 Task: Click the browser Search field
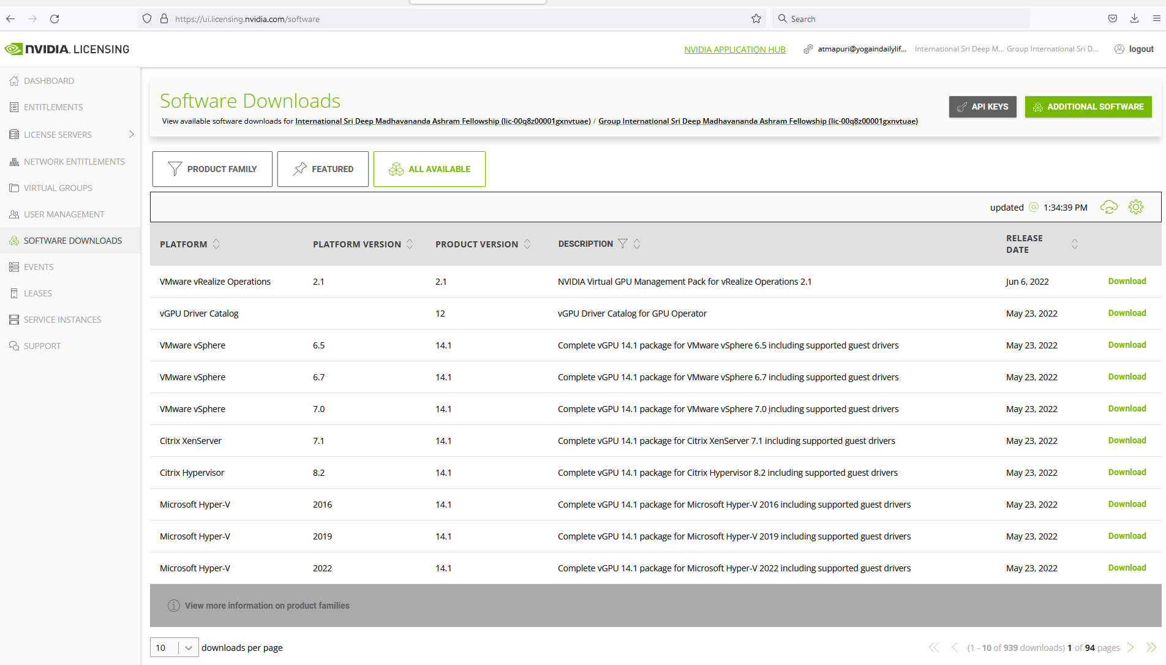point(900,19)
